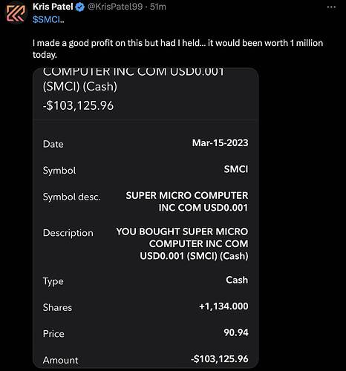Click the Symbol desc. label
346x371 pixels.
pyautogui.click(x=72, y=197)
